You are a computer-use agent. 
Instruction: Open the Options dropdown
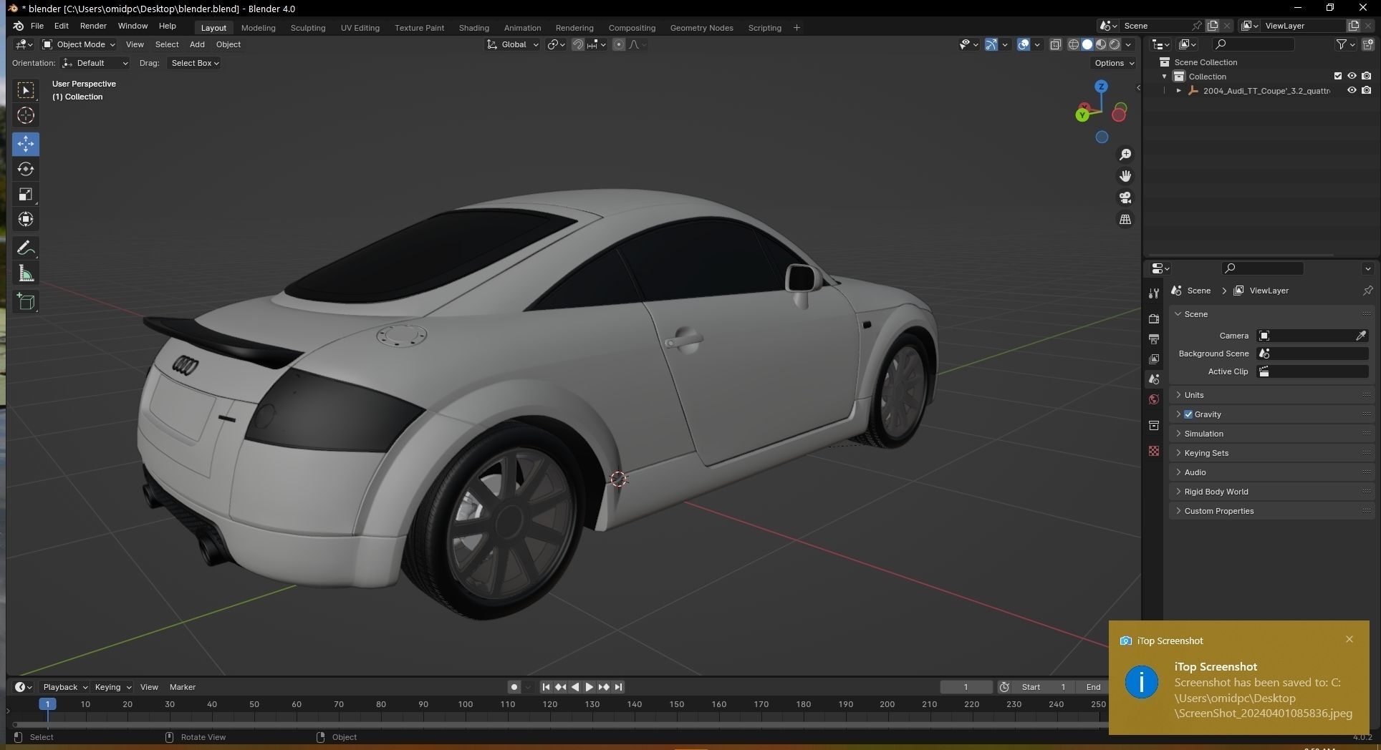point(1113,63)
